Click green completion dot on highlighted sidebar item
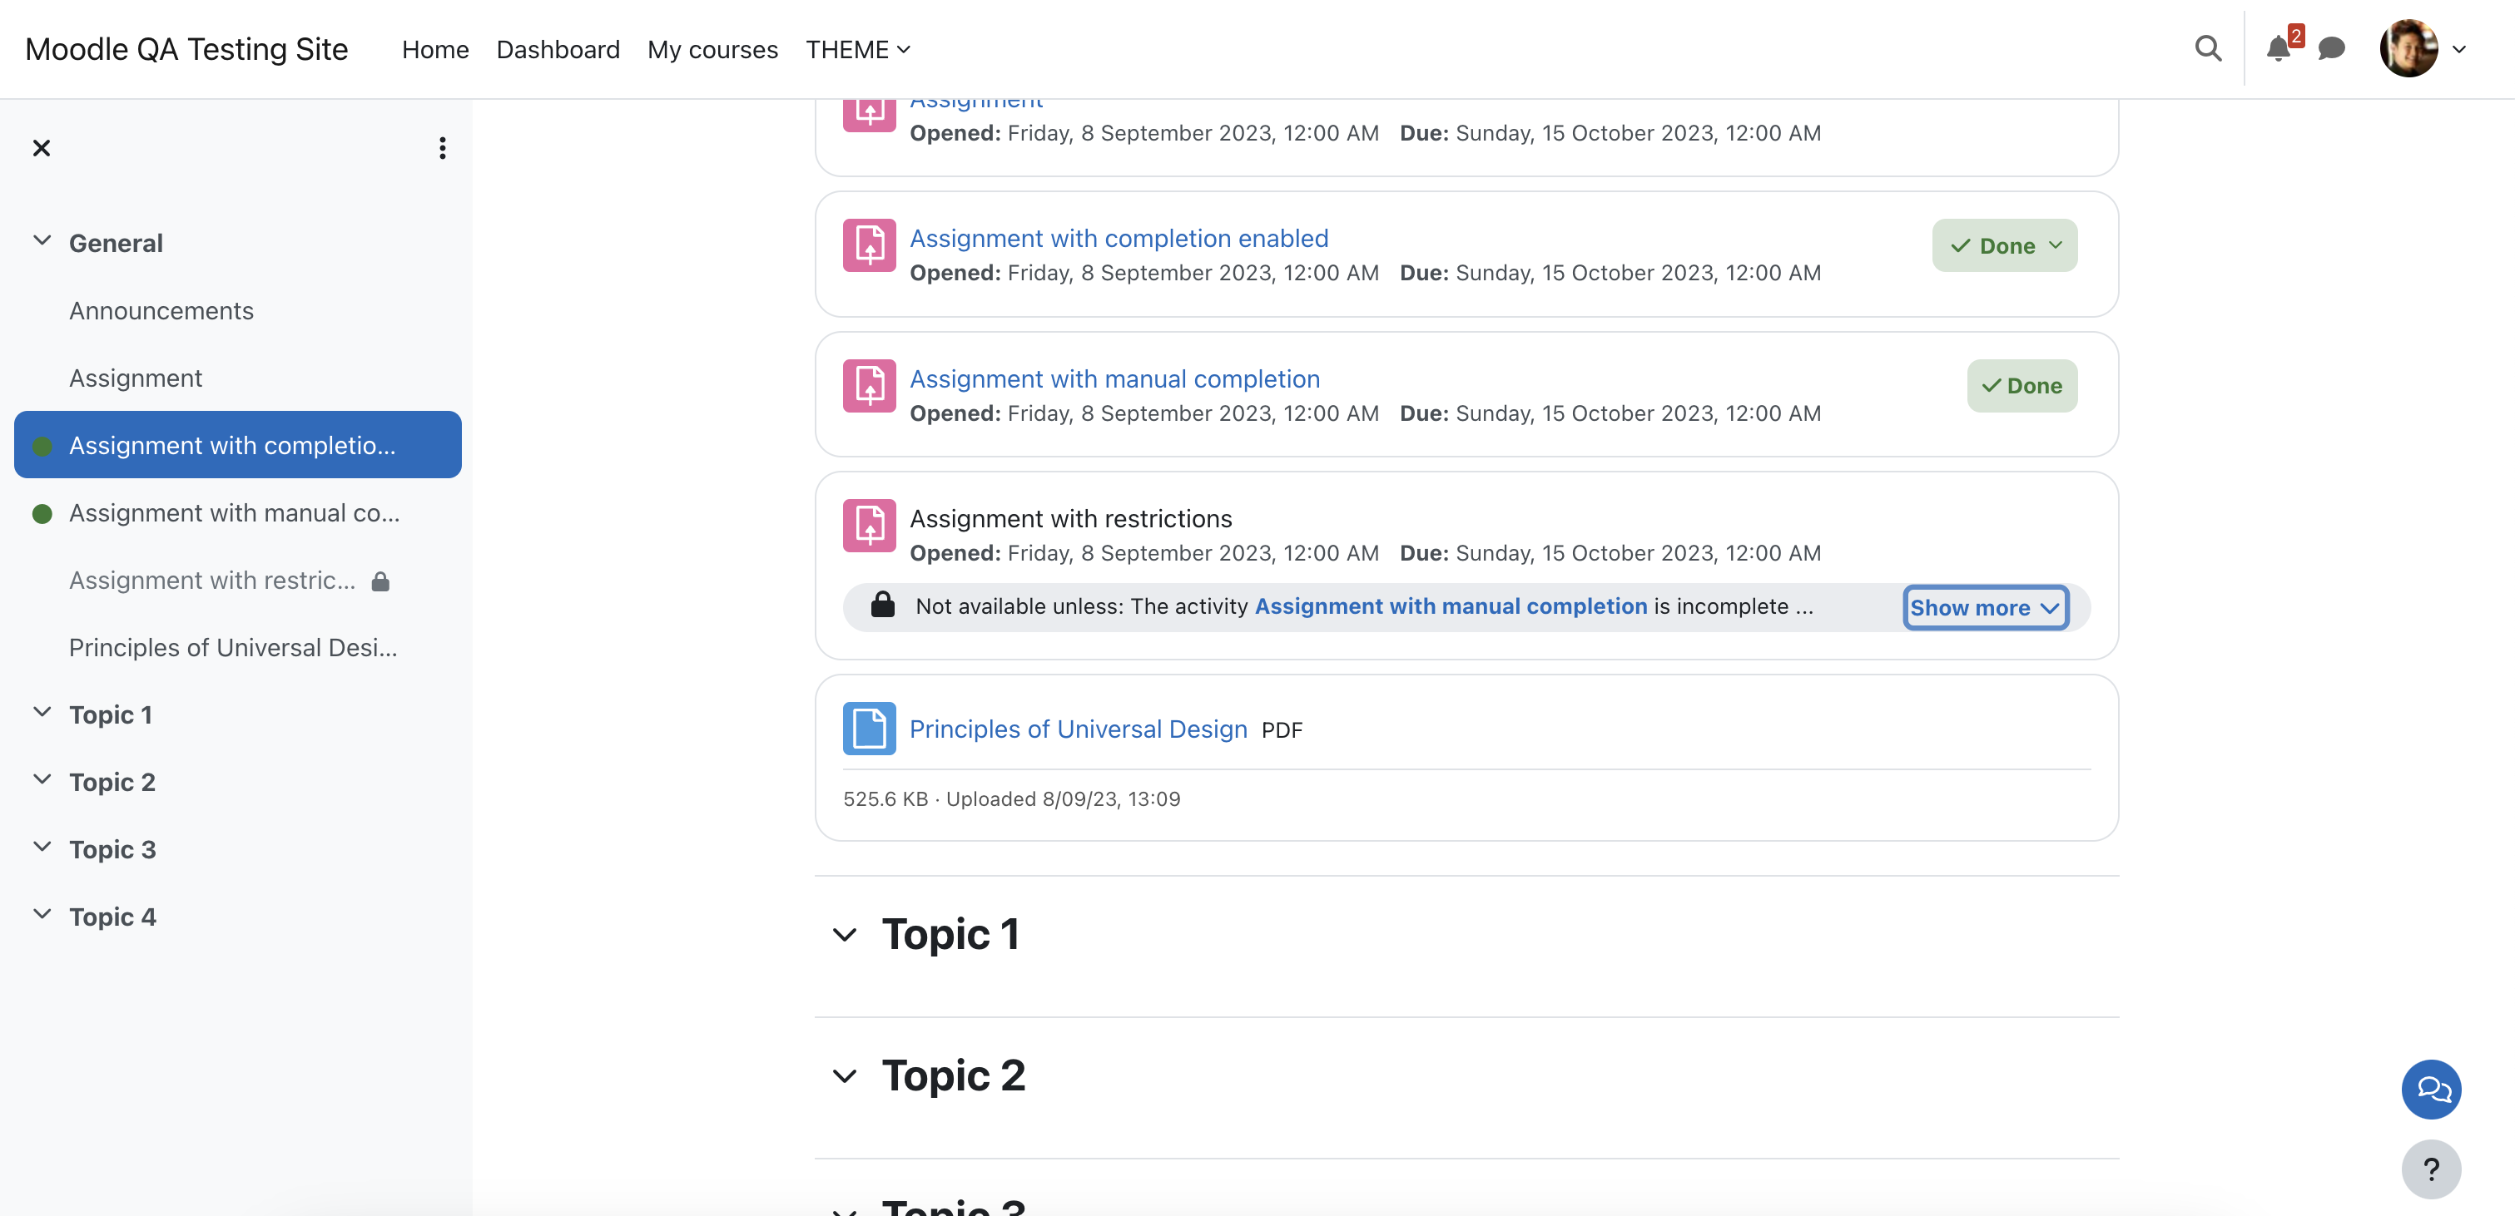 coord(42,446)
